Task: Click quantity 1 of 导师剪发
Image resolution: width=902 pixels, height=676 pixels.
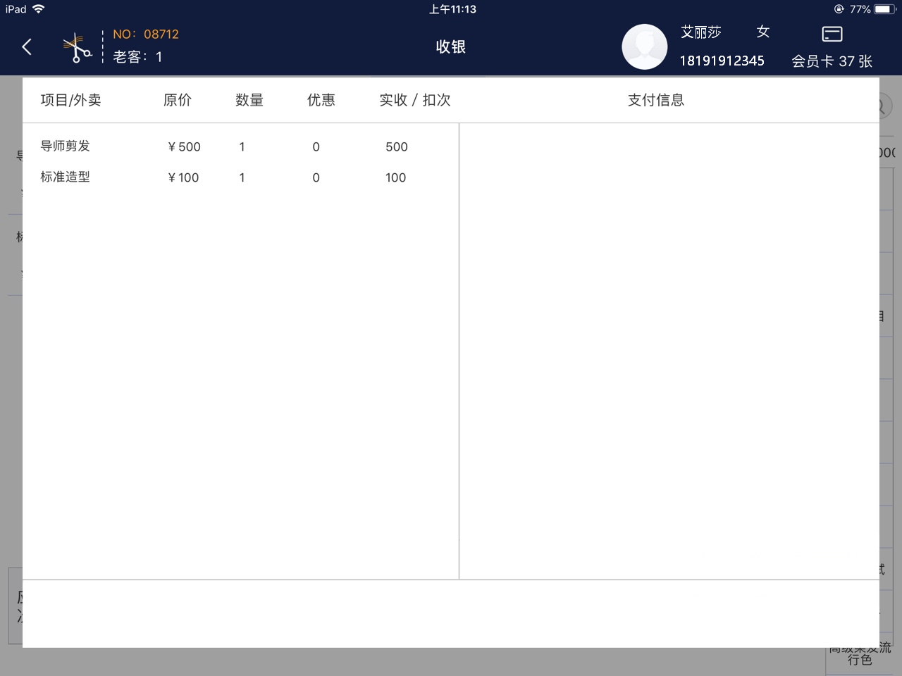Action: (242, 146)
